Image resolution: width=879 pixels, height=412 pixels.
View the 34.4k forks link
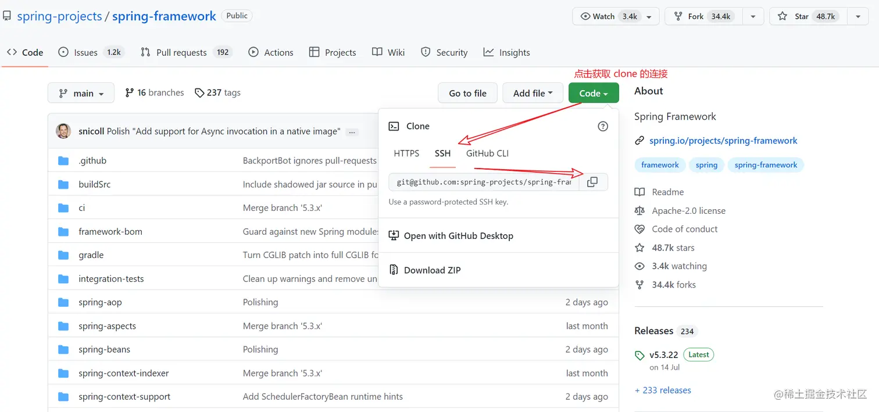[x=665, y=285]
